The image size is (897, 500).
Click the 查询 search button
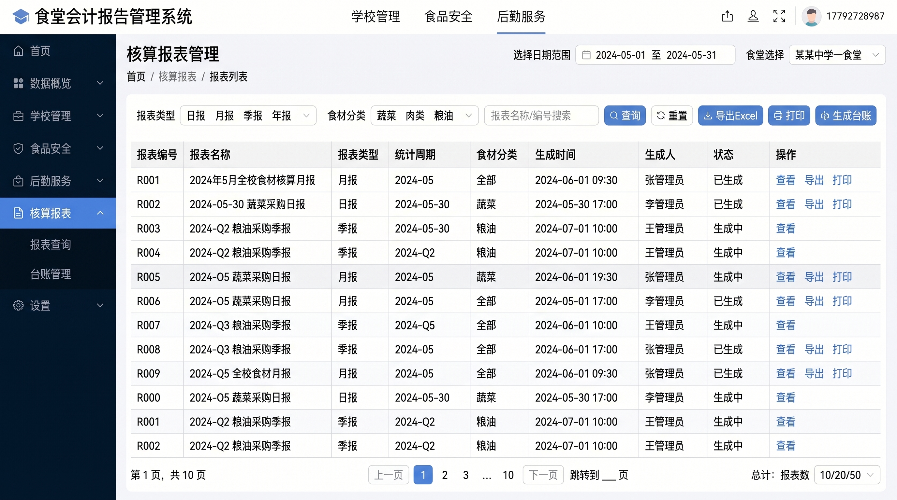(625, 116)
